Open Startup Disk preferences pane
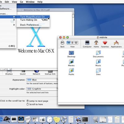124x124 pixels. coord(50,73)
